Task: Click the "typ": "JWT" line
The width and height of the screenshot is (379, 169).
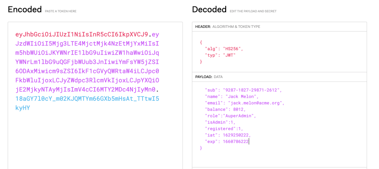Action: [x=220, y=55]
